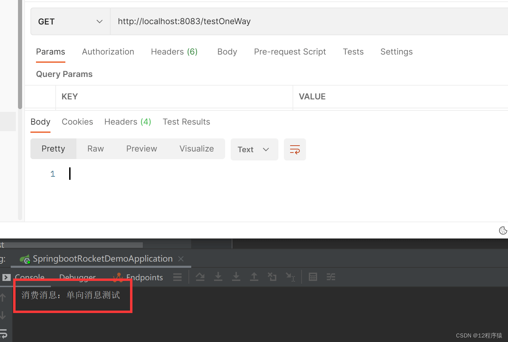The height and width of the screenshot is (342, 508).
Task: Click the Evaluate Expression calculator icon
Action: [313, 277]
